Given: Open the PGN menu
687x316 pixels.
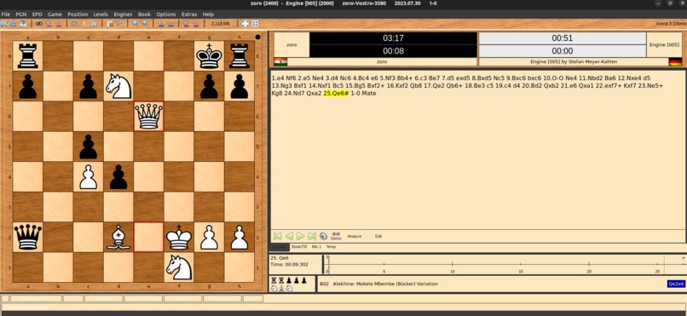Looking at the screenshot, I should pyautogui.click(x=21, y=14).
